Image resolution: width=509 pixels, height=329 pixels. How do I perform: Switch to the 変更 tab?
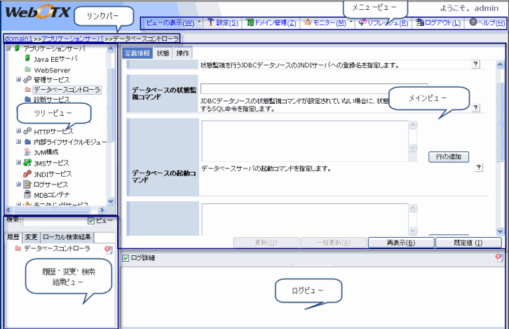click(31, 237)
